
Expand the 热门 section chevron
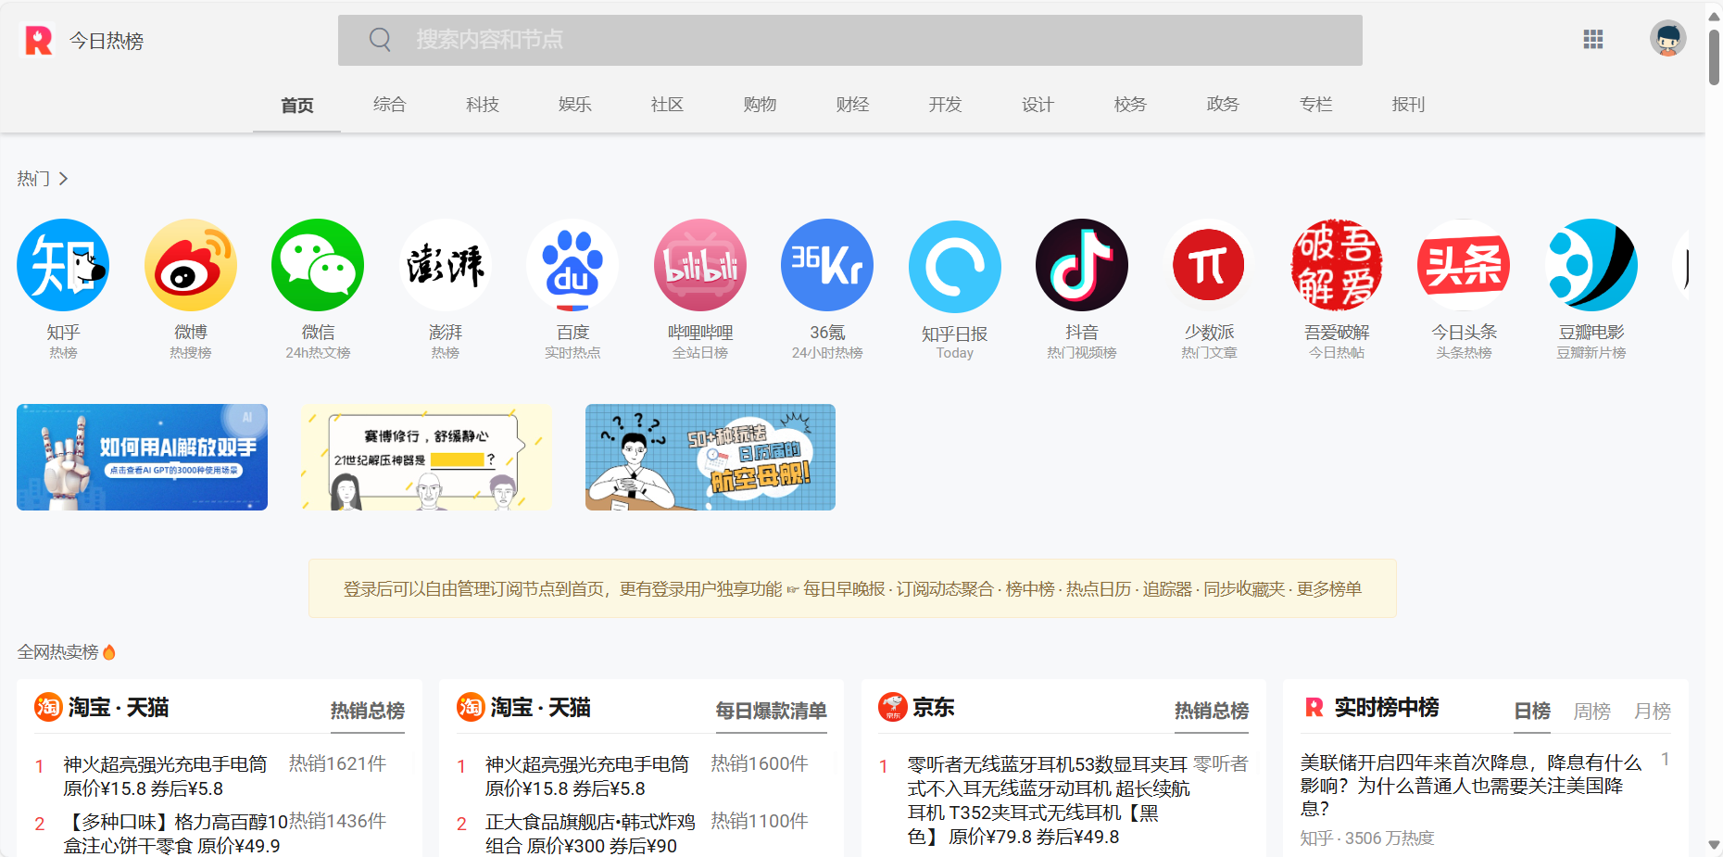[63, 179]
